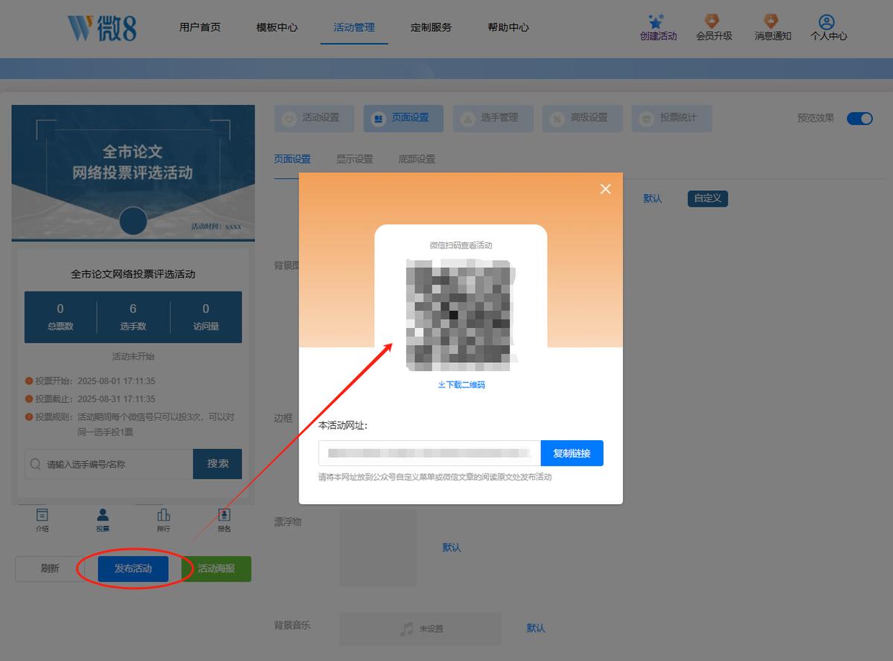Viewport: 893px width, 661px height.
Task: Open the 创建活动 star icon
Action: click(656, 21)
